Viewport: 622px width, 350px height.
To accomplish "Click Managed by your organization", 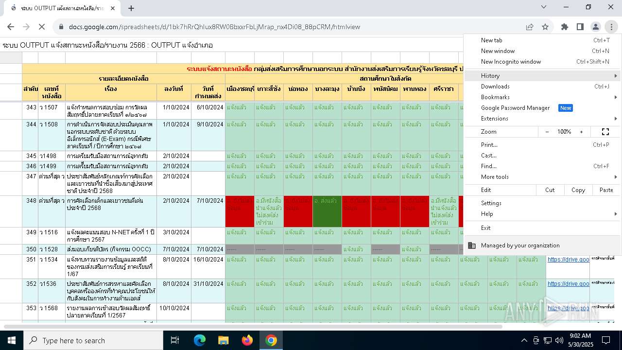I will [x=542, y=245].
